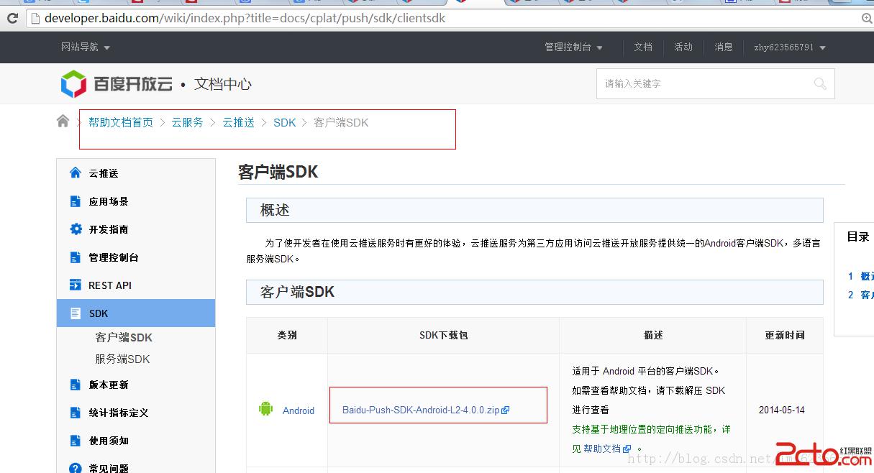Click the 应用场景 document icon
Viewport: 874px width, 473px height.
coord(76,201)
